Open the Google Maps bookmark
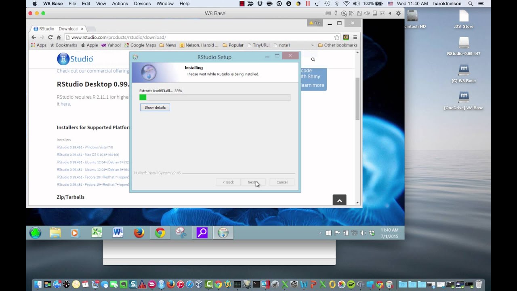Image resolution: width=517 pixels, height=291 pixels. [140, 45]
